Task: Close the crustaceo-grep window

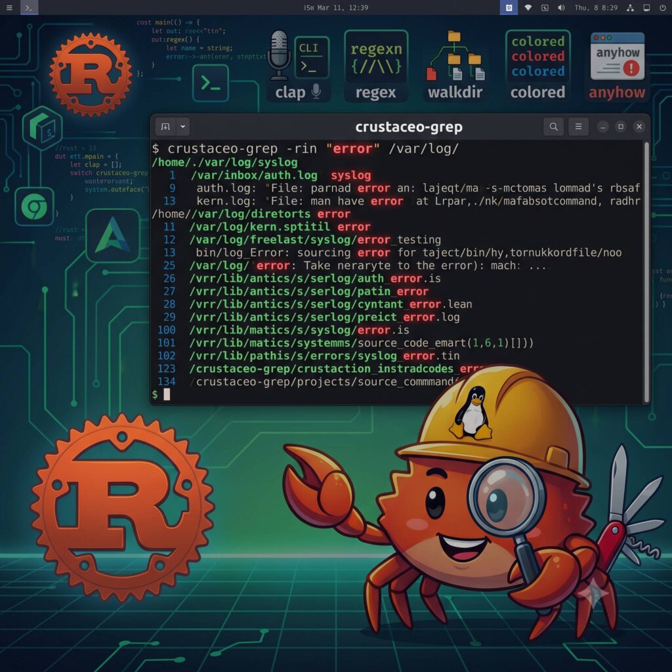Action: [639, 127]
